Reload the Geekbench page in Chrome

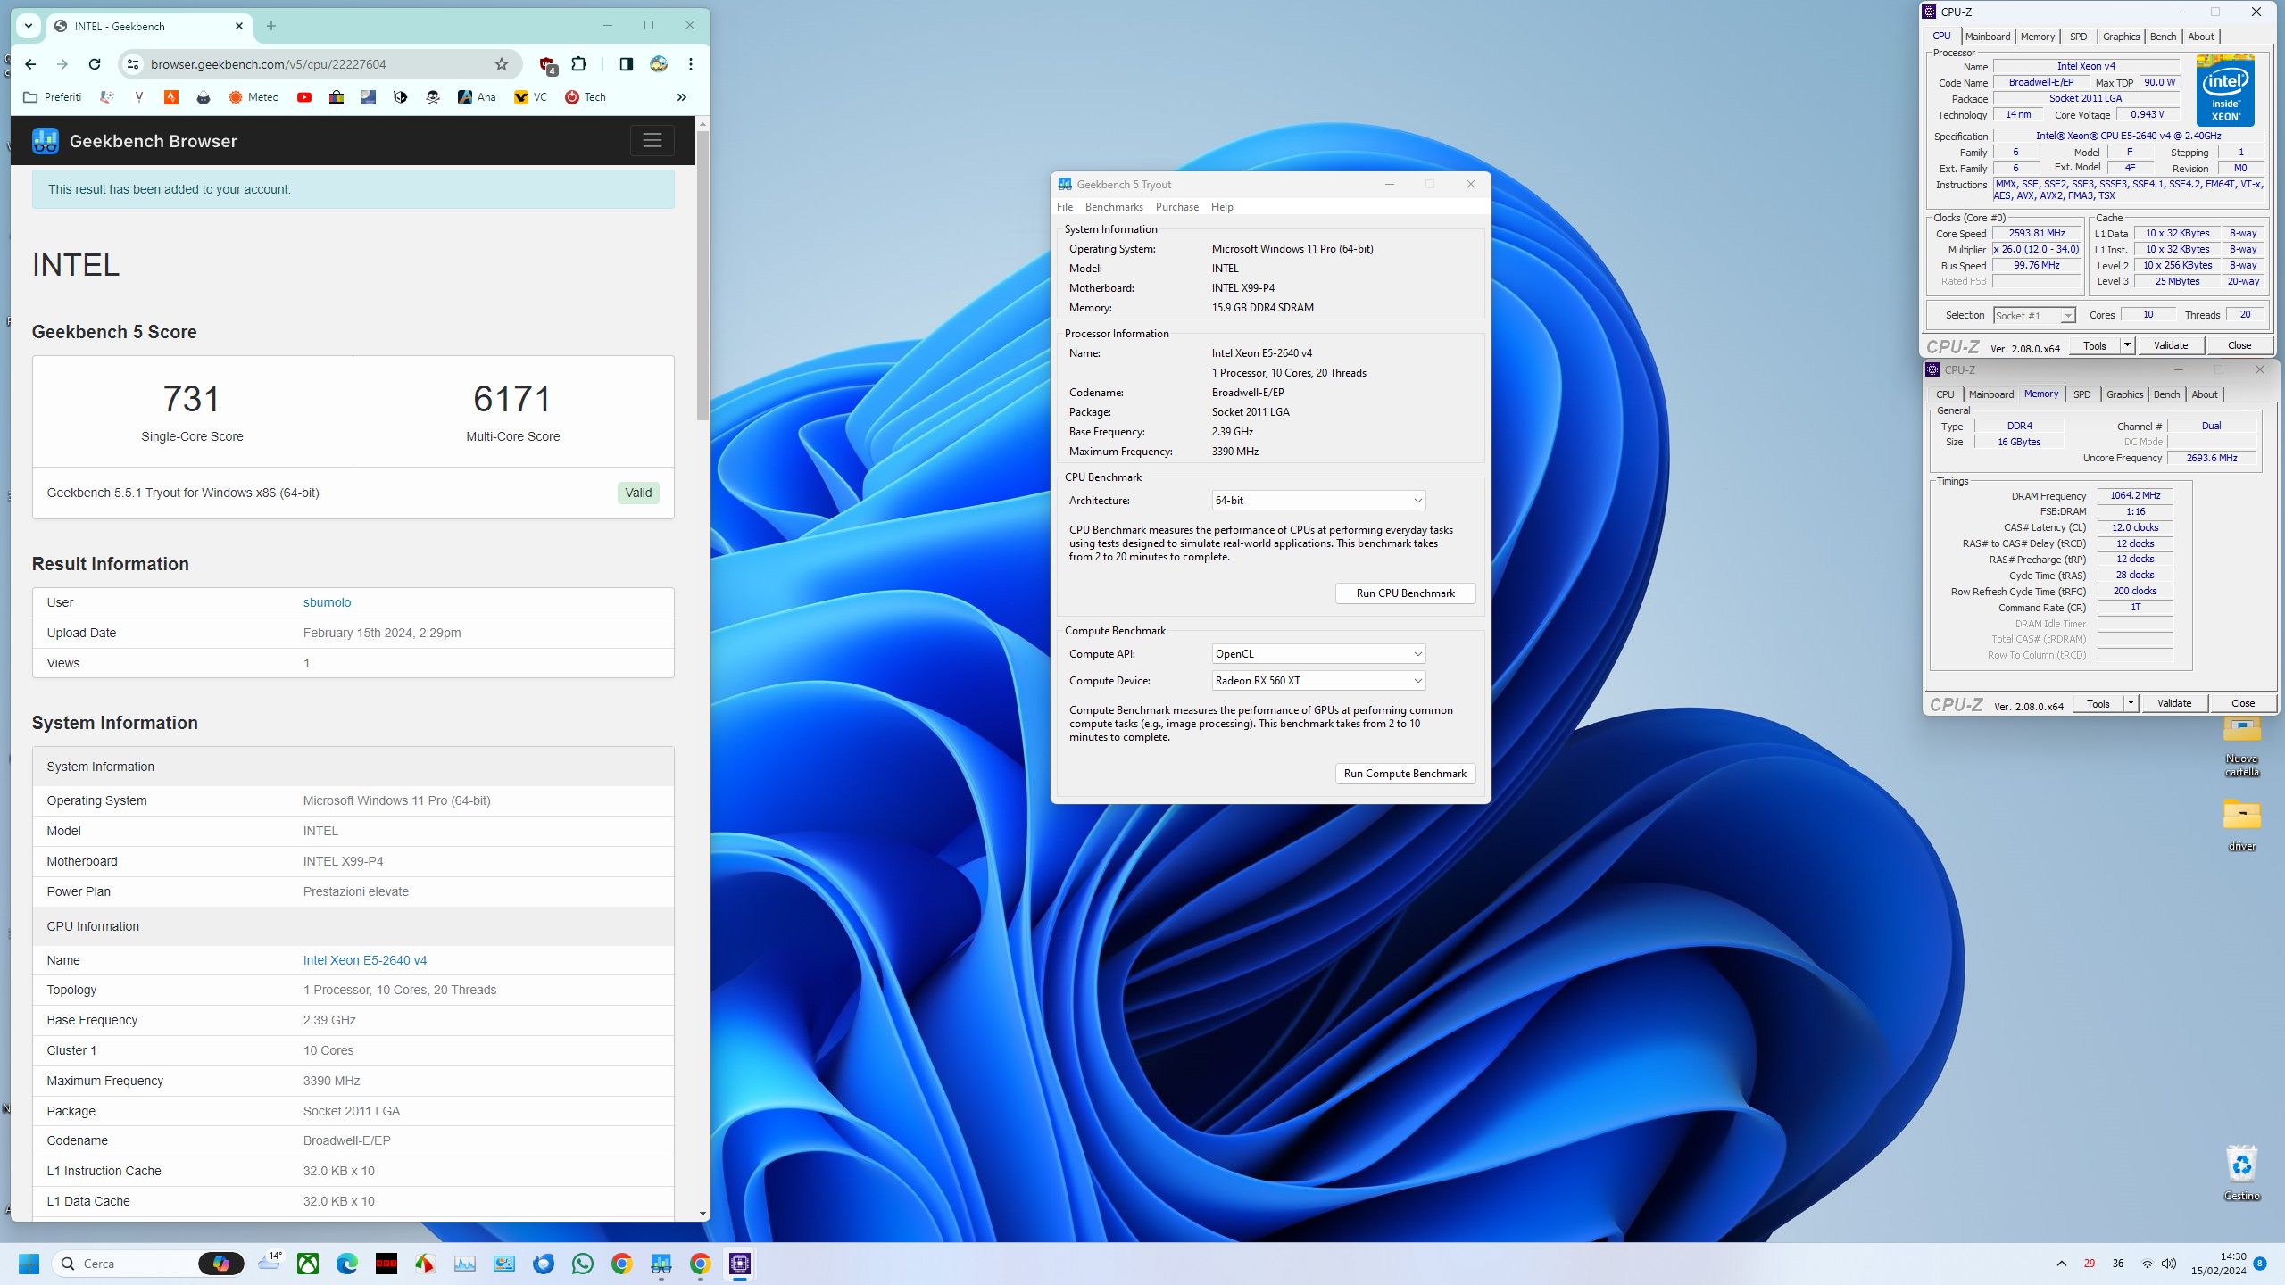pos(95,64)
